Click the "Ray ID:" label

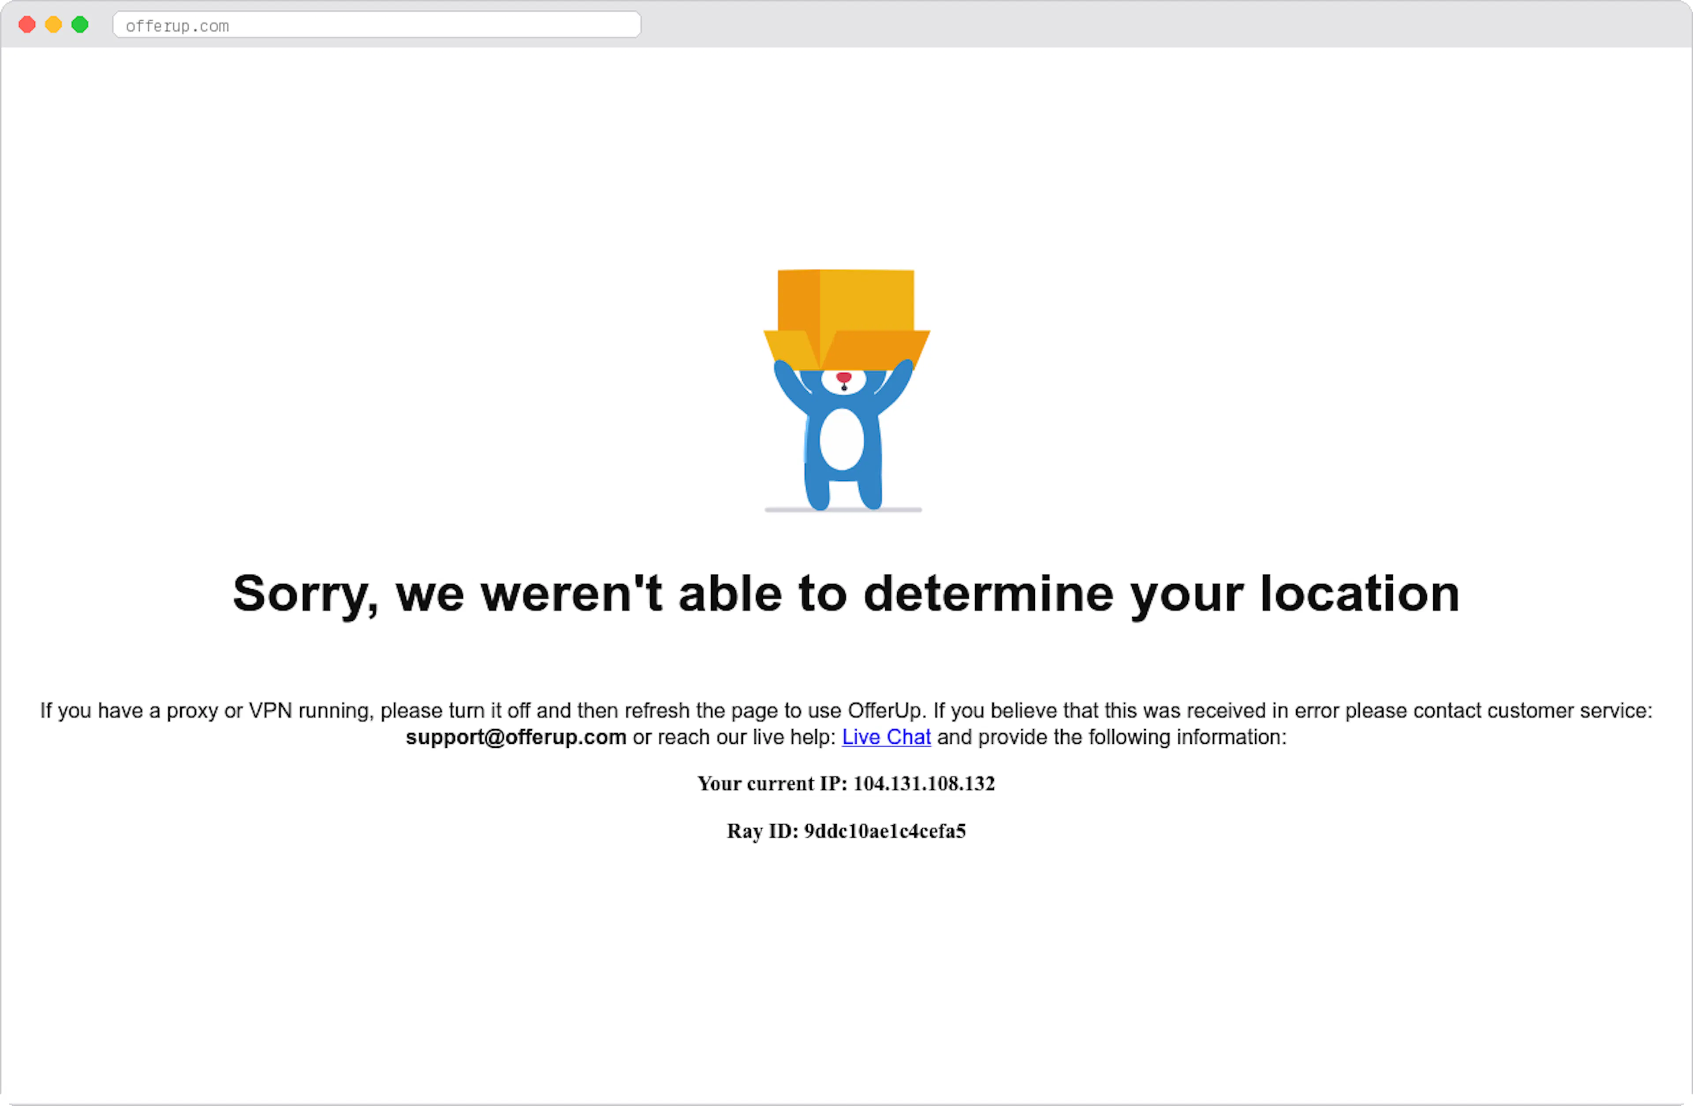point(763,831)
